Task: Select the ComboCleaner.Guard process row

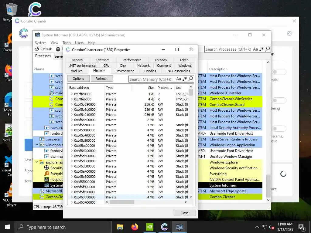Action: pyautogui.click(x=148, y=104)
